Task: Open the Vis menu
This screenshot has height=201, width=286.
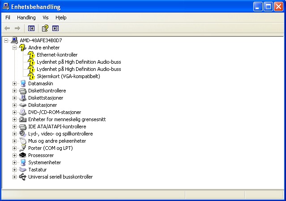Action: point(46,17)
